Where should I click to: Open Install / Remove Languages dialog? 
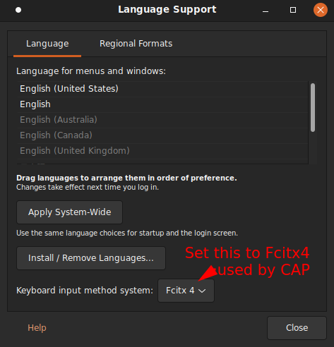click(91, 258)
